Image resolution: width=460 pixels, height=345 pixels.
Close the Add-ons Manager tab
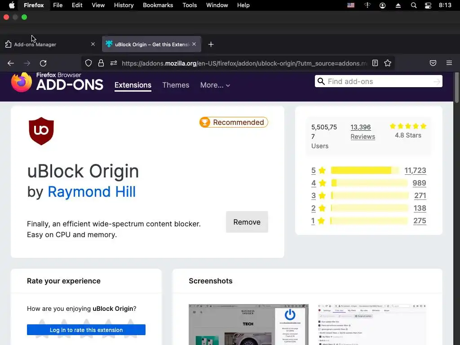tap(93, 44)
